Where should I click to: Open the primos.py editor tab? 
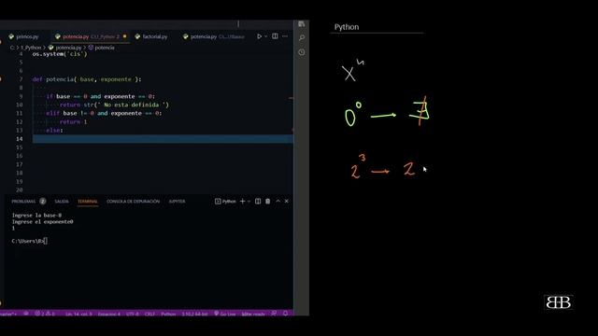tap(24, 36)
